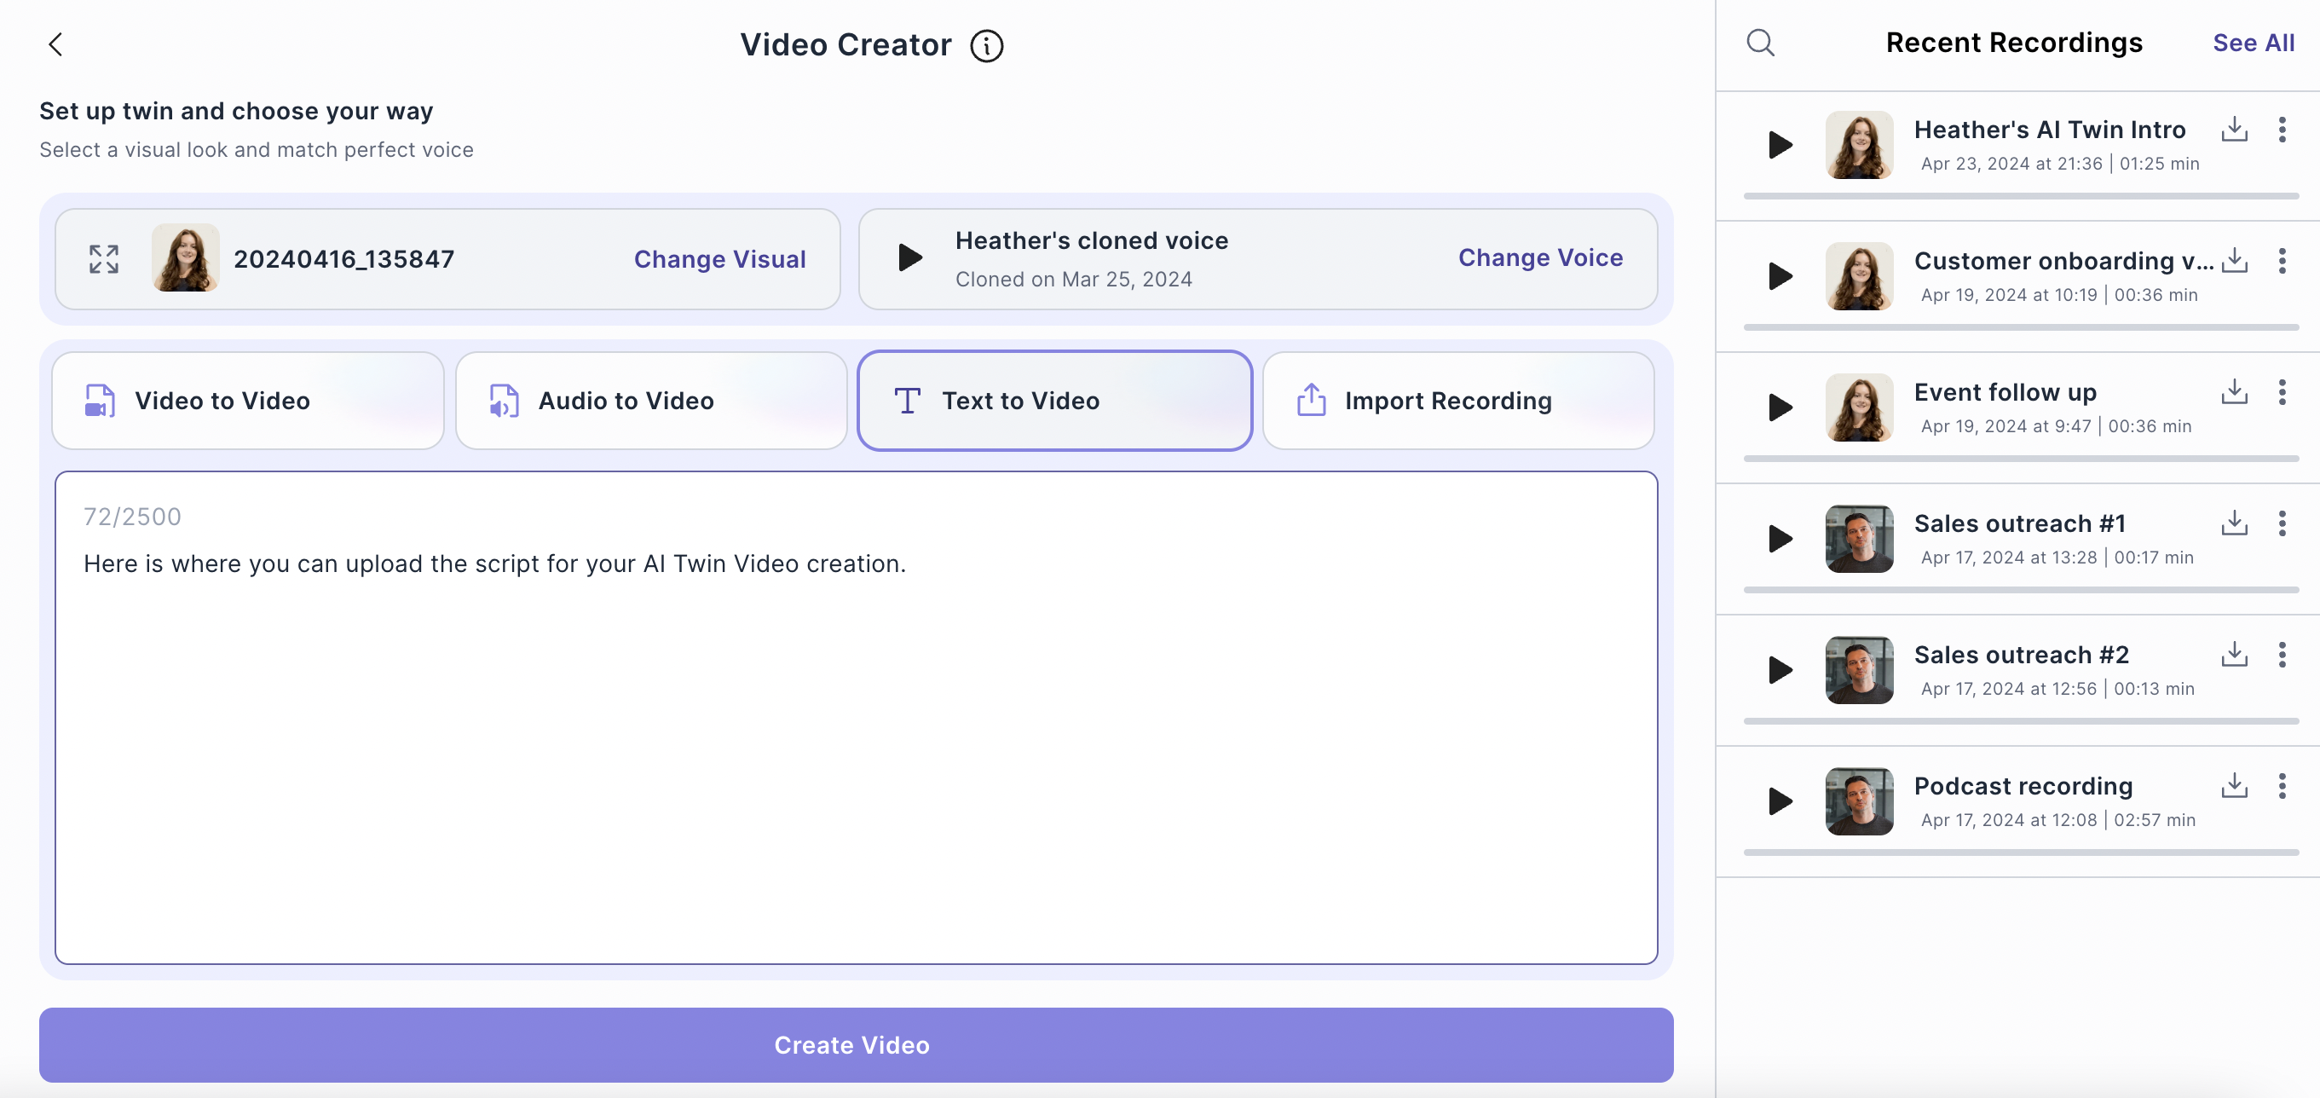
Task: Click the back arrow icon
Action: [56, 44]
